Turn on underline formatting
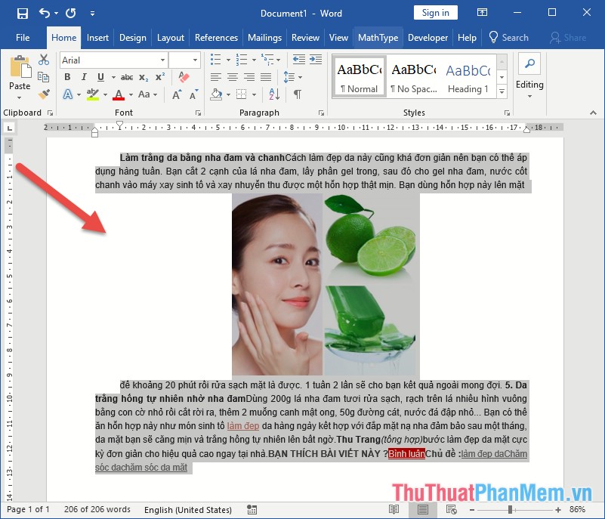 pos(100,77)
